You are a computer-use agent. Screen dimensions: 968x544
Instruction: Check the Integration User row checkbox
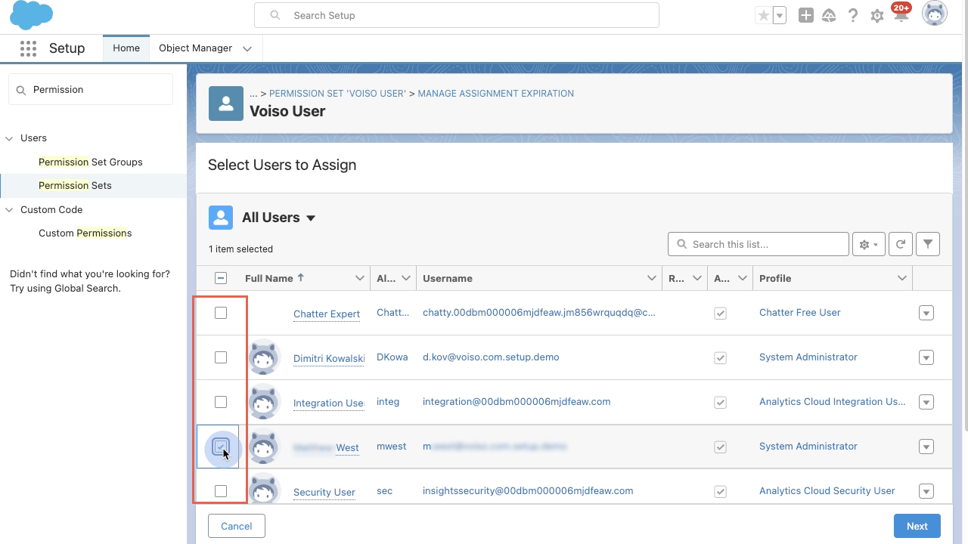[221, 402]
